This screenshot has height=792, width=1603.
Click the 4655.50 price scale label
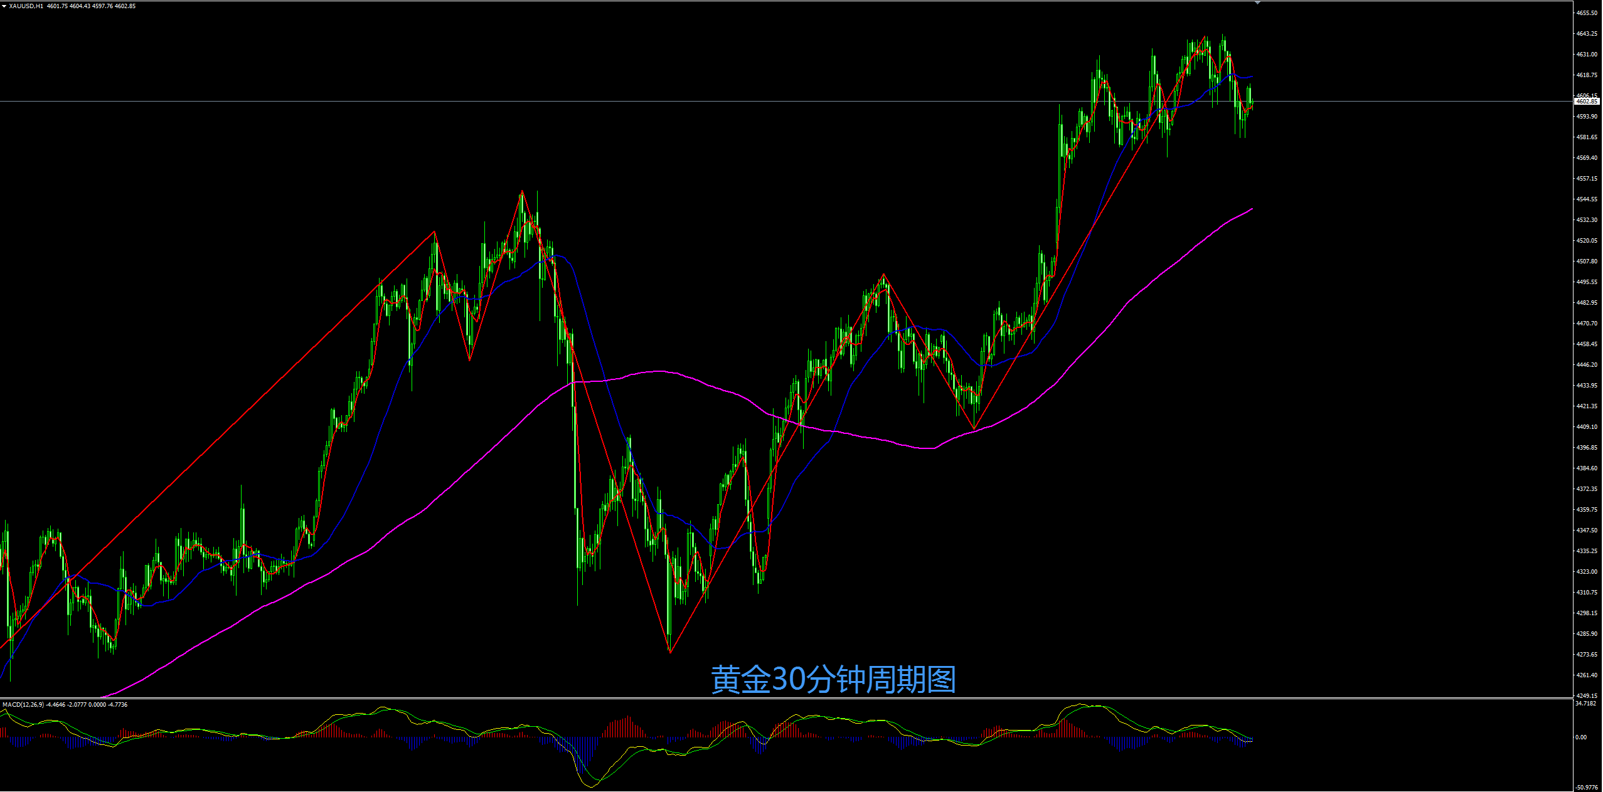1587,13
